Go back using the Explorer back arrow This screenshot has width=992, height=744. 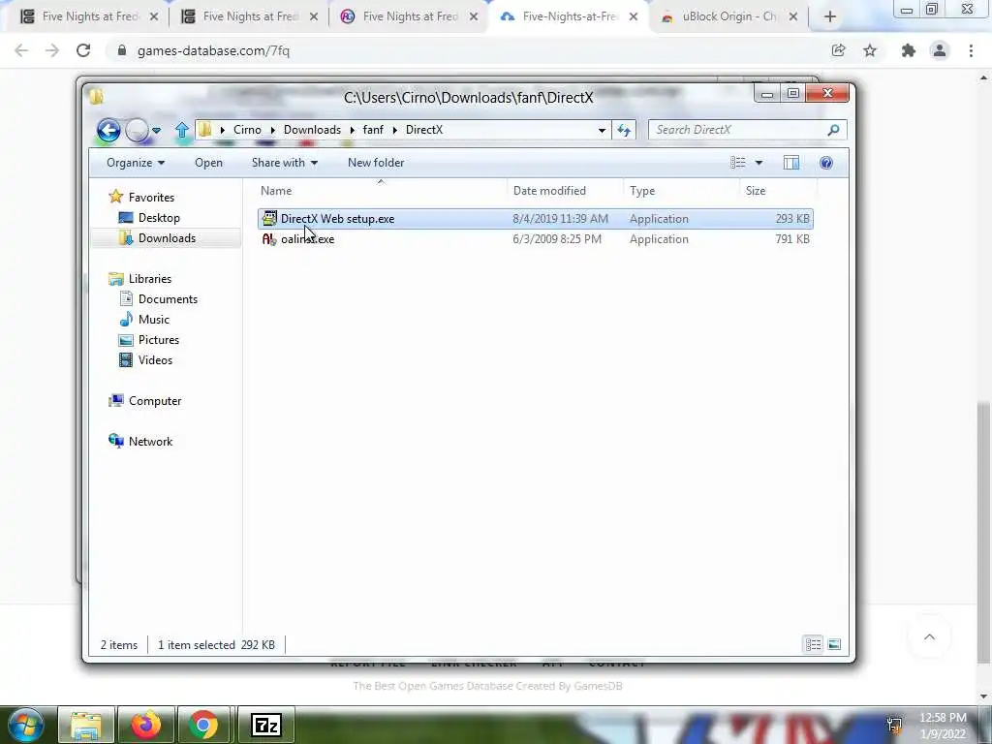(x=108, y=131)
